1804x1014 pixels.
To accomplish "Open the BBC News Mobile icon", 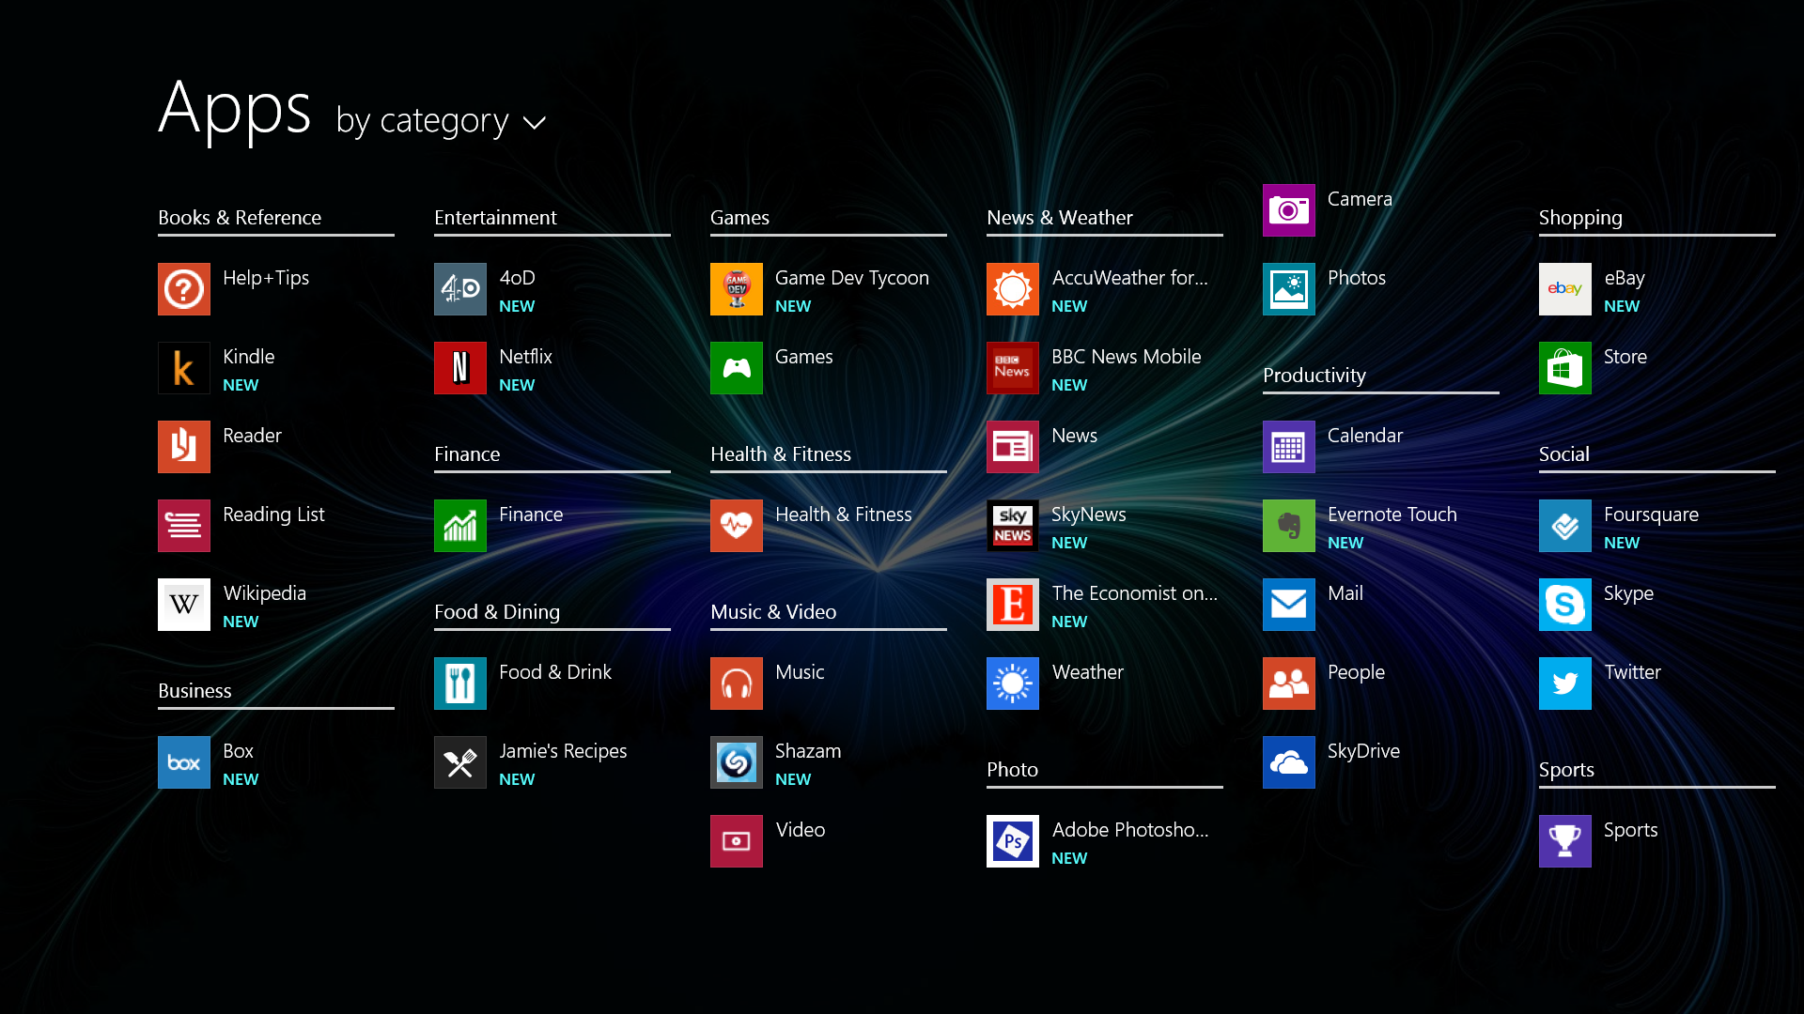I will point(1013,368).
